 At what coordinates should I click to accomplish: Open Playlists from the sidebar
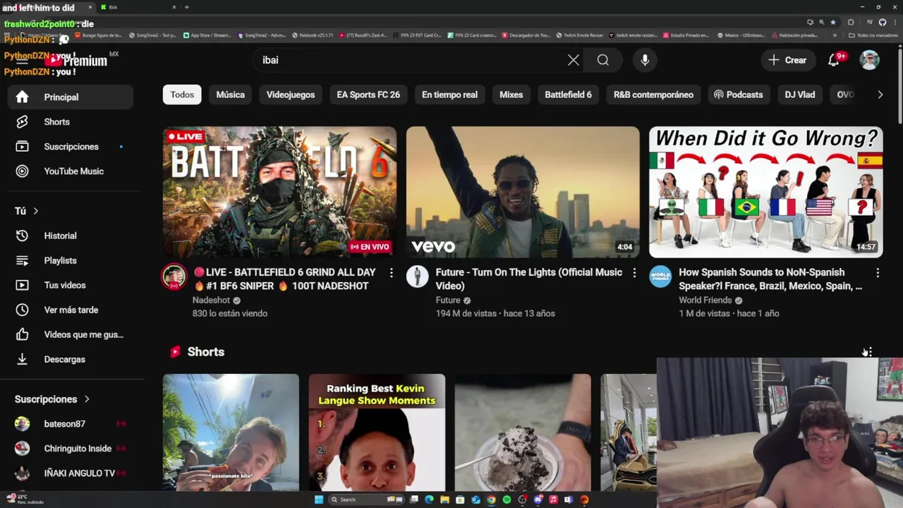70,260
